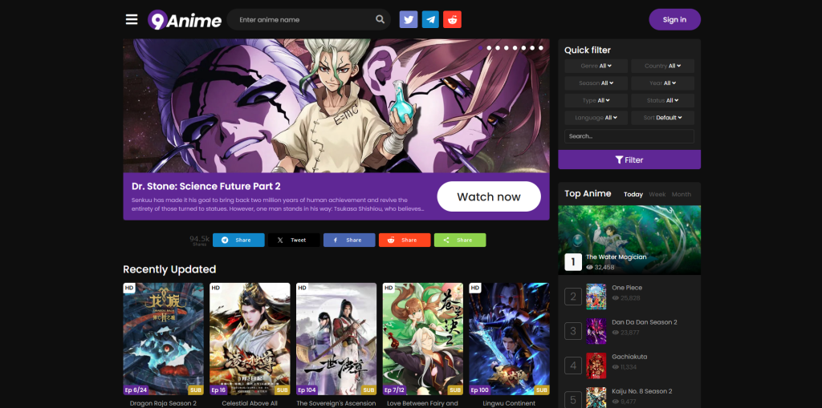Select the last carousel slide dot
The image size is (822, 408).
click(540, 48)
